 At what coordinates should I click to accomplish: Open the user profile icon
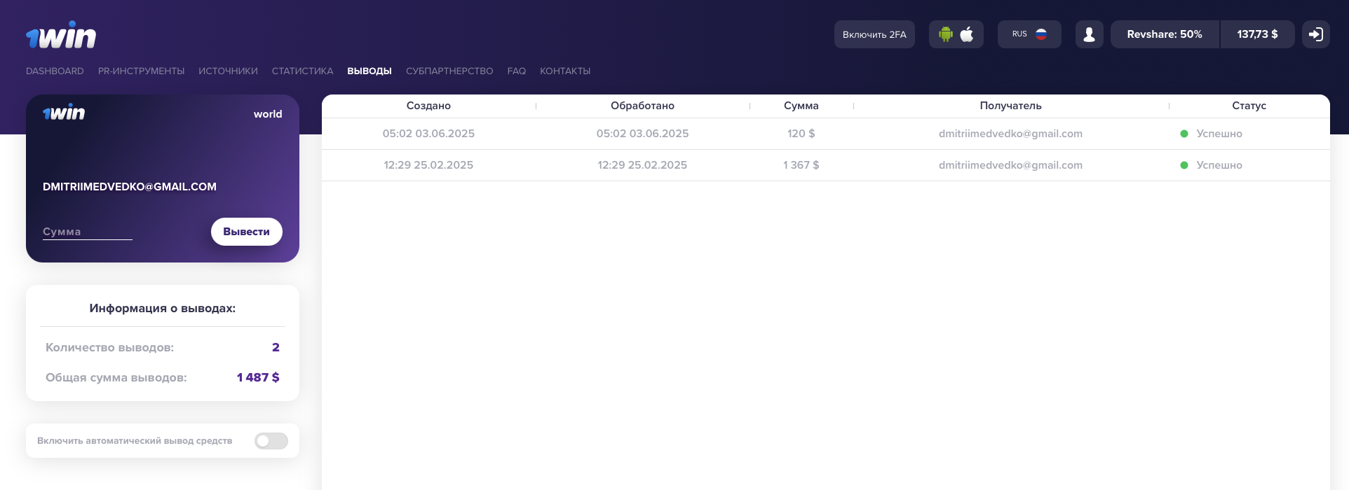pos(1089,34)
